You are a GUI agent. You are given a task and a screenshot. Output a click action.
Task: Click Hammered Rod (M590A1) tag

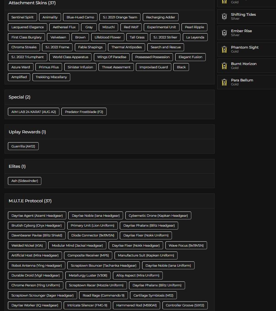[x=137, y=305]
